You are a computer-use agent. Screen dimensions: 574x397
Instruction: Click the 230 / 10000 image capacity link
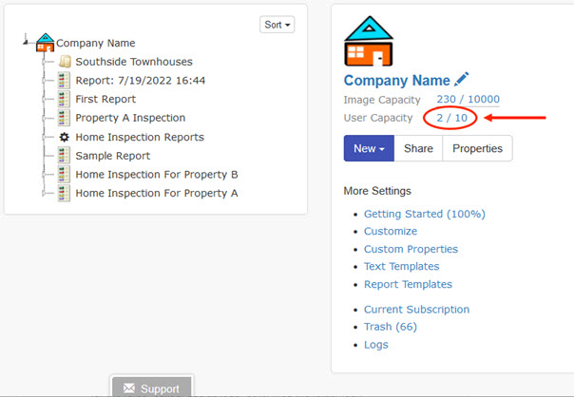(468, 100)
